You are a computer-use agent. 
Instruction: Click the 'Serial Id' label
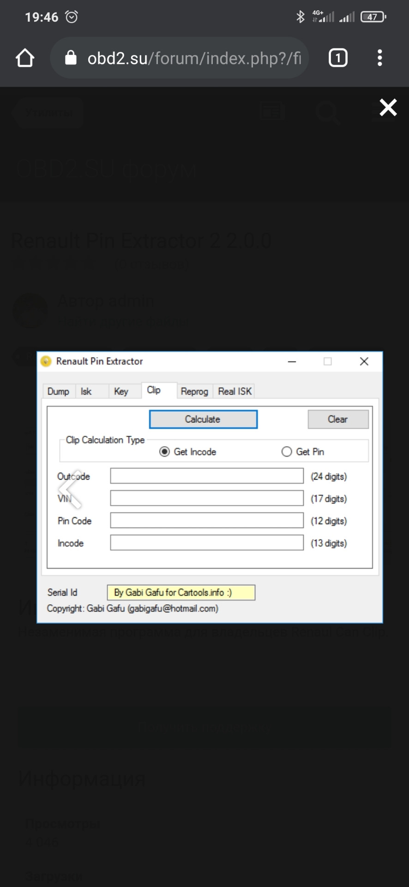62,592
